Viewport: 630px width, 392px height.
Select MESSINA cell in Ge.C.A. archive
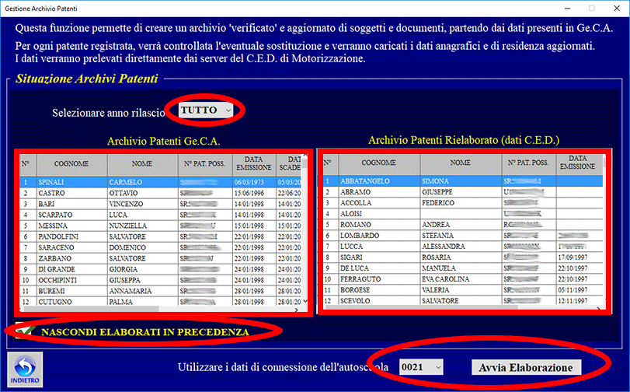[x=71, y=226]
